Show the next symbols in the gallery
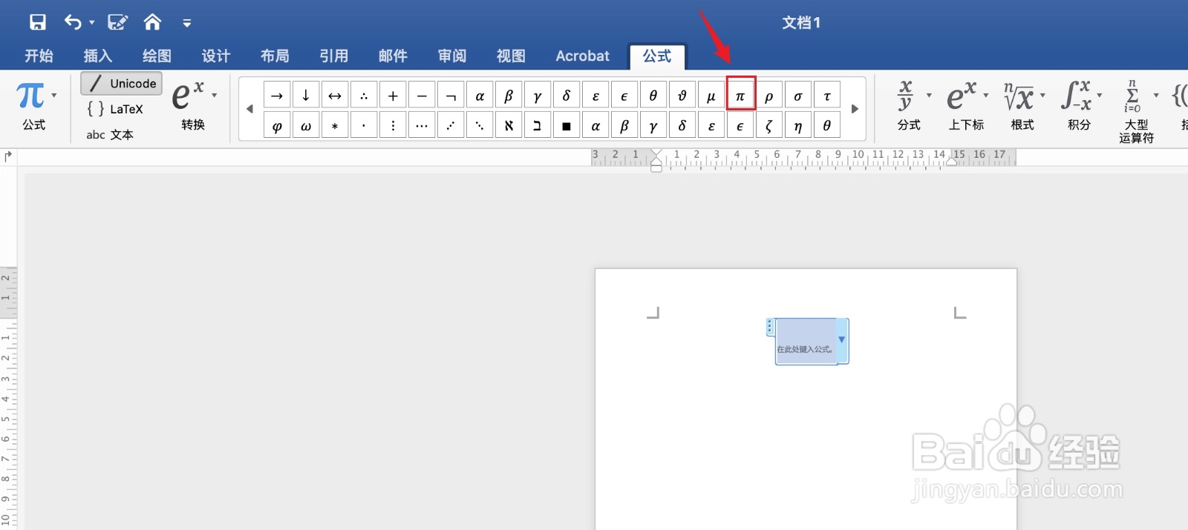Viewport: 1188px width, 530px height. point(855,109)
